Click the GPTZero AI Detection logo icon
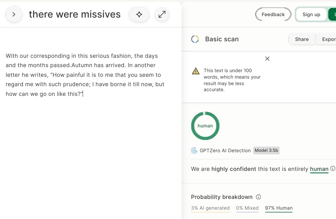Screen dimensions: 336x219 (194, 150)
